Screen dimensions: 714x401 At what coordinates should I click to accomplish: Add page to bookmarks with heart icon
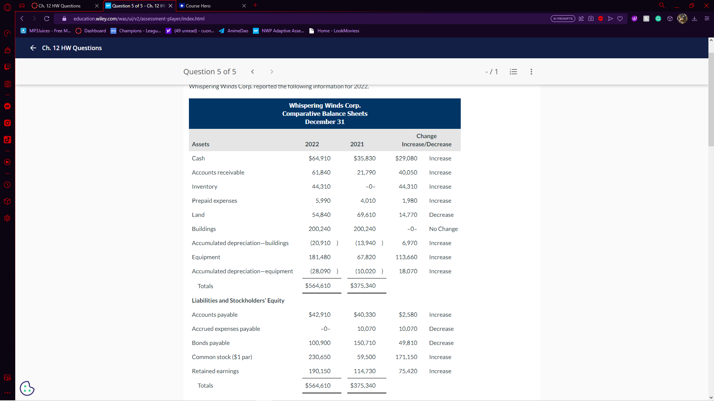[x=620, y=19]
